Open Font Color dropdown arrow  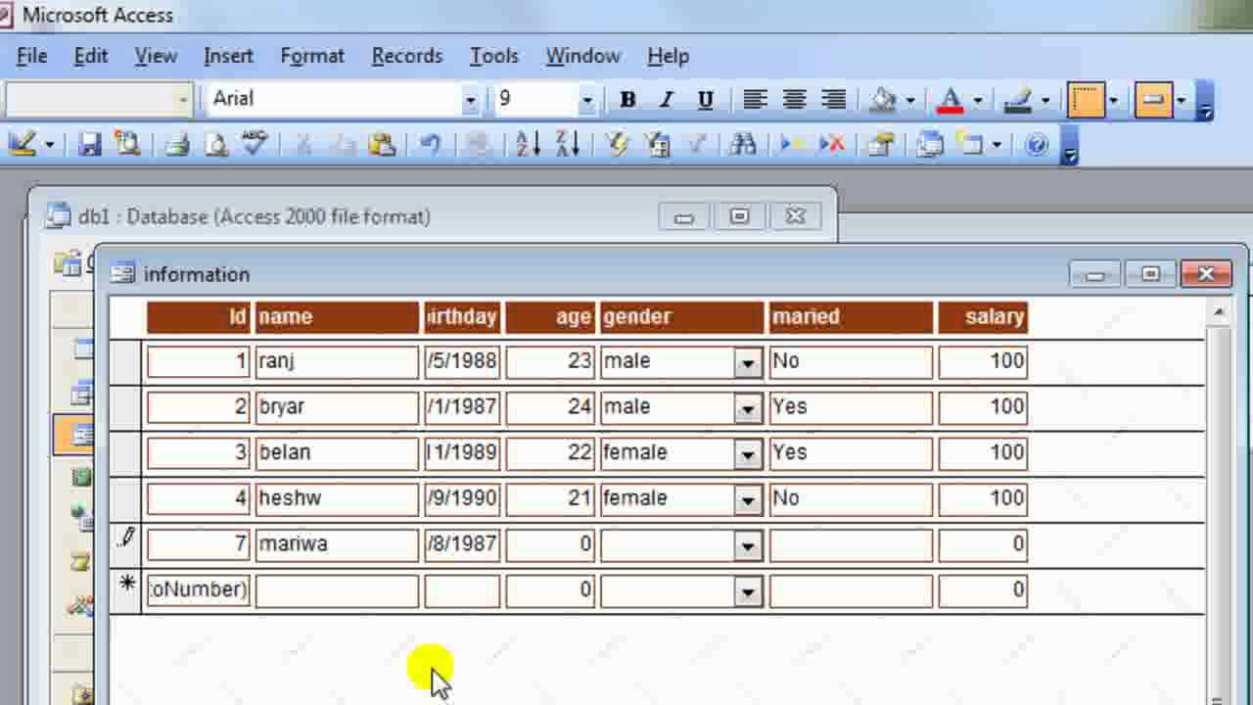coord(977,100)
